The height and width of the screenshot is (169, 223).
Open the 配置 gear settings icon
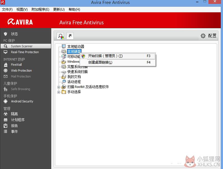click(x=203, y=36)
